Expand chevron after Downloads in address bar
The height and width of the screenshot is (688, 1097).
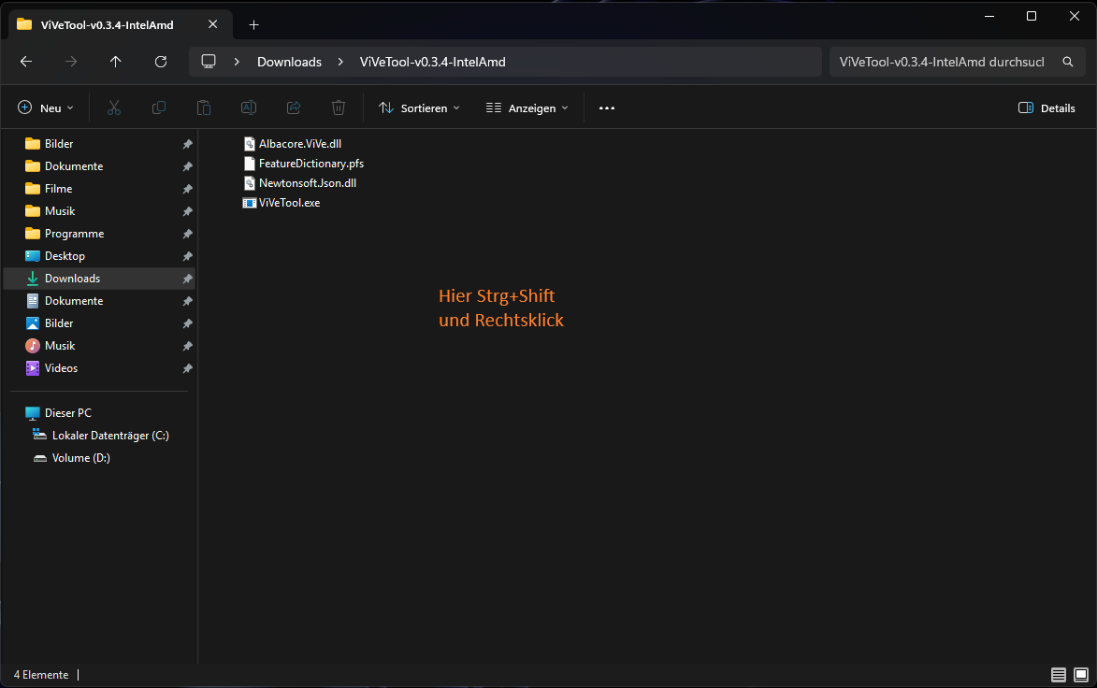340,62
